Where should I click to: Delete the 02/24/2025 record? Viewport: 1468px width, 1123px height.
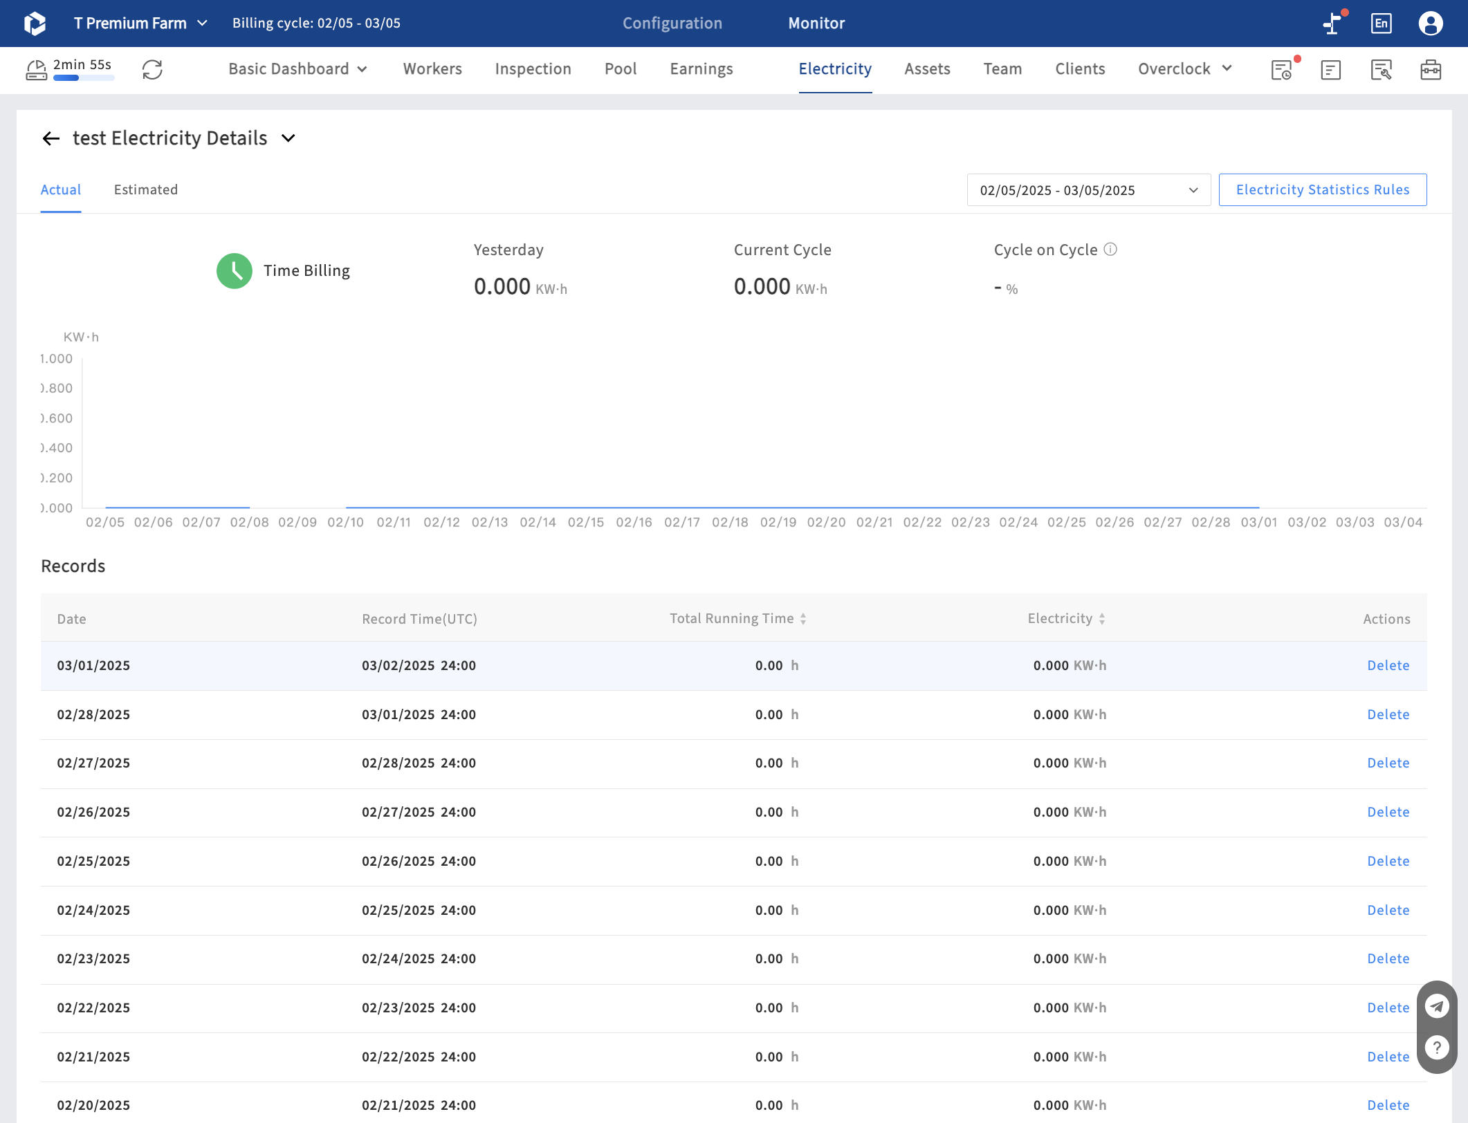1388,911
